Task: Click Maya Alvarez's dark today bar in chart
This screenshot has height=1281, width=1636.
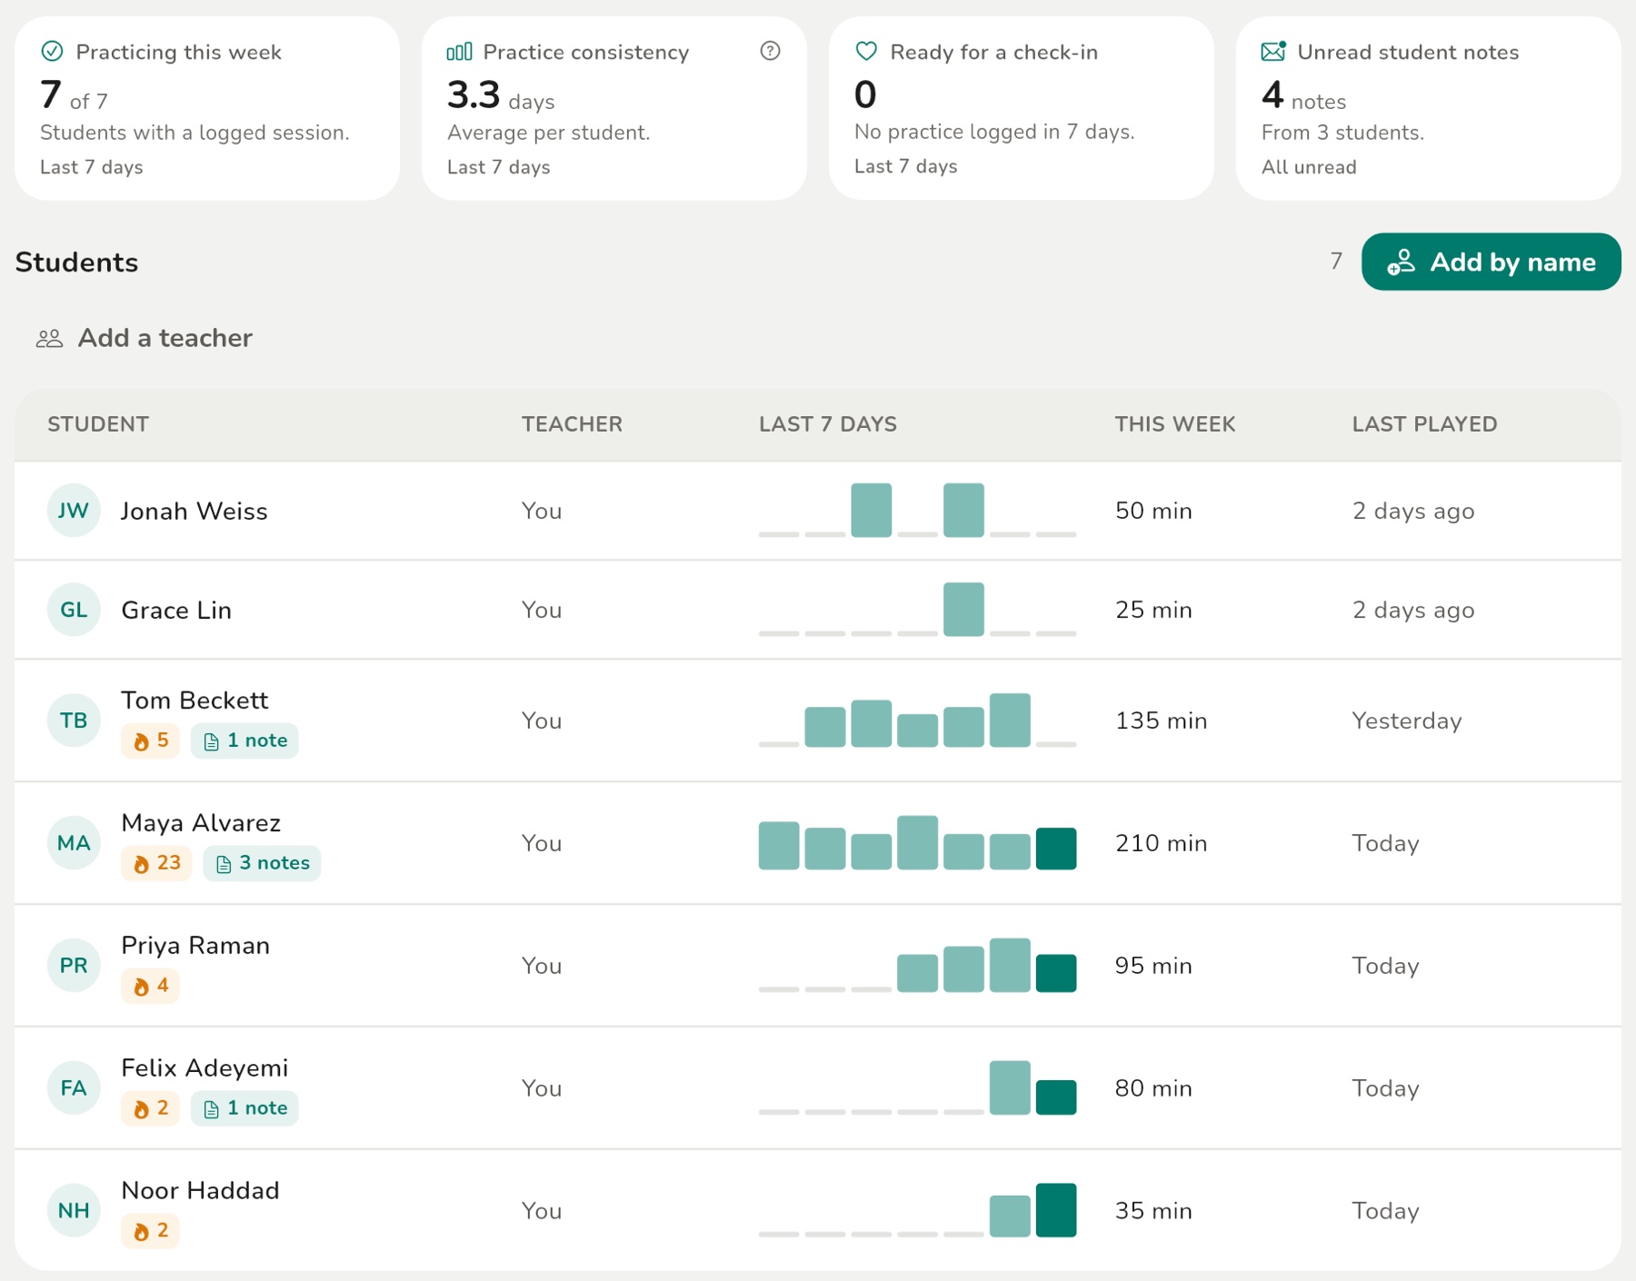Action: point(1056,849)
